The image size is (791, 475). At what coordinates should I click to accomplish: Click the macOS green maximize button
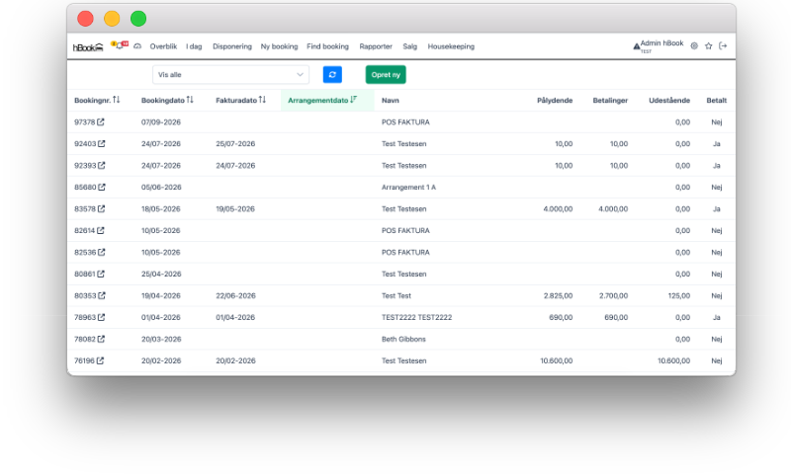pos(138,19)
